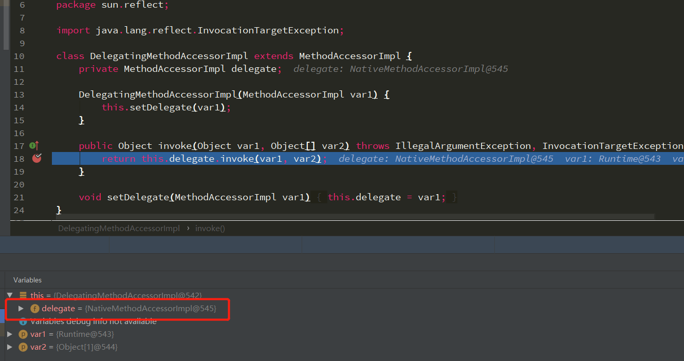The height and width of the screenshot is (361, 684).
Task: Click line number 10 in the gutter
Action: 19,56
